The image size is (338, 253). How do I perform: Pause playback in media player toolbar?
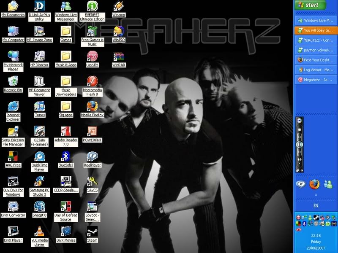coord(300,145)
